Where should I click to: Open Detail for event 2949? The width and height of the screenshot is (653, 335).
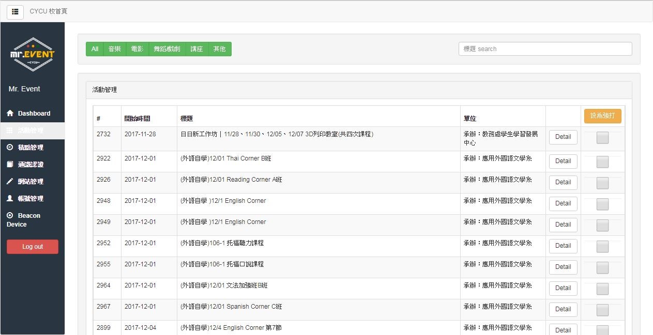click(x=563, y=225)
